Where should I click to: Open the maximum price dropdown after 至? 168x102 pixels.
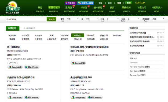pyautogui.click(x=92, y=19)
